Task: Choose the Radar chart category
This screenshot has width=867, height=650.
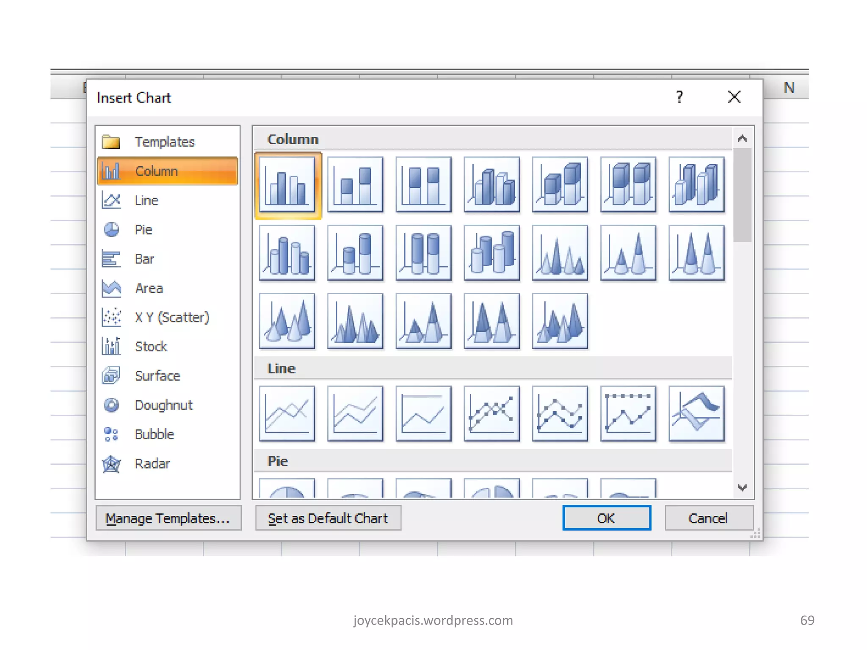Action: pyautogui.click(x=152, y=464)
